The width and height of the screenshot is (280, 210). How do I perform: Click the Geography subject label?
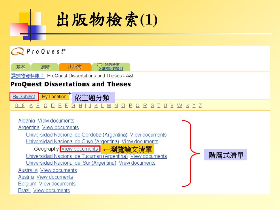click(46, 149)
